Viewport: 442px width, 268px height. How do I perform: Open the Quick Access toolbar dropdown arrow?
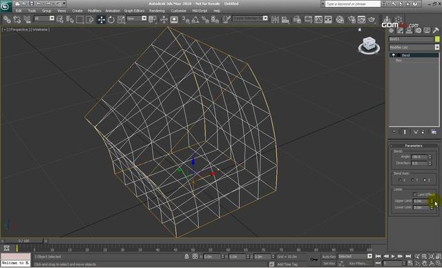click(x=64, y=3)
